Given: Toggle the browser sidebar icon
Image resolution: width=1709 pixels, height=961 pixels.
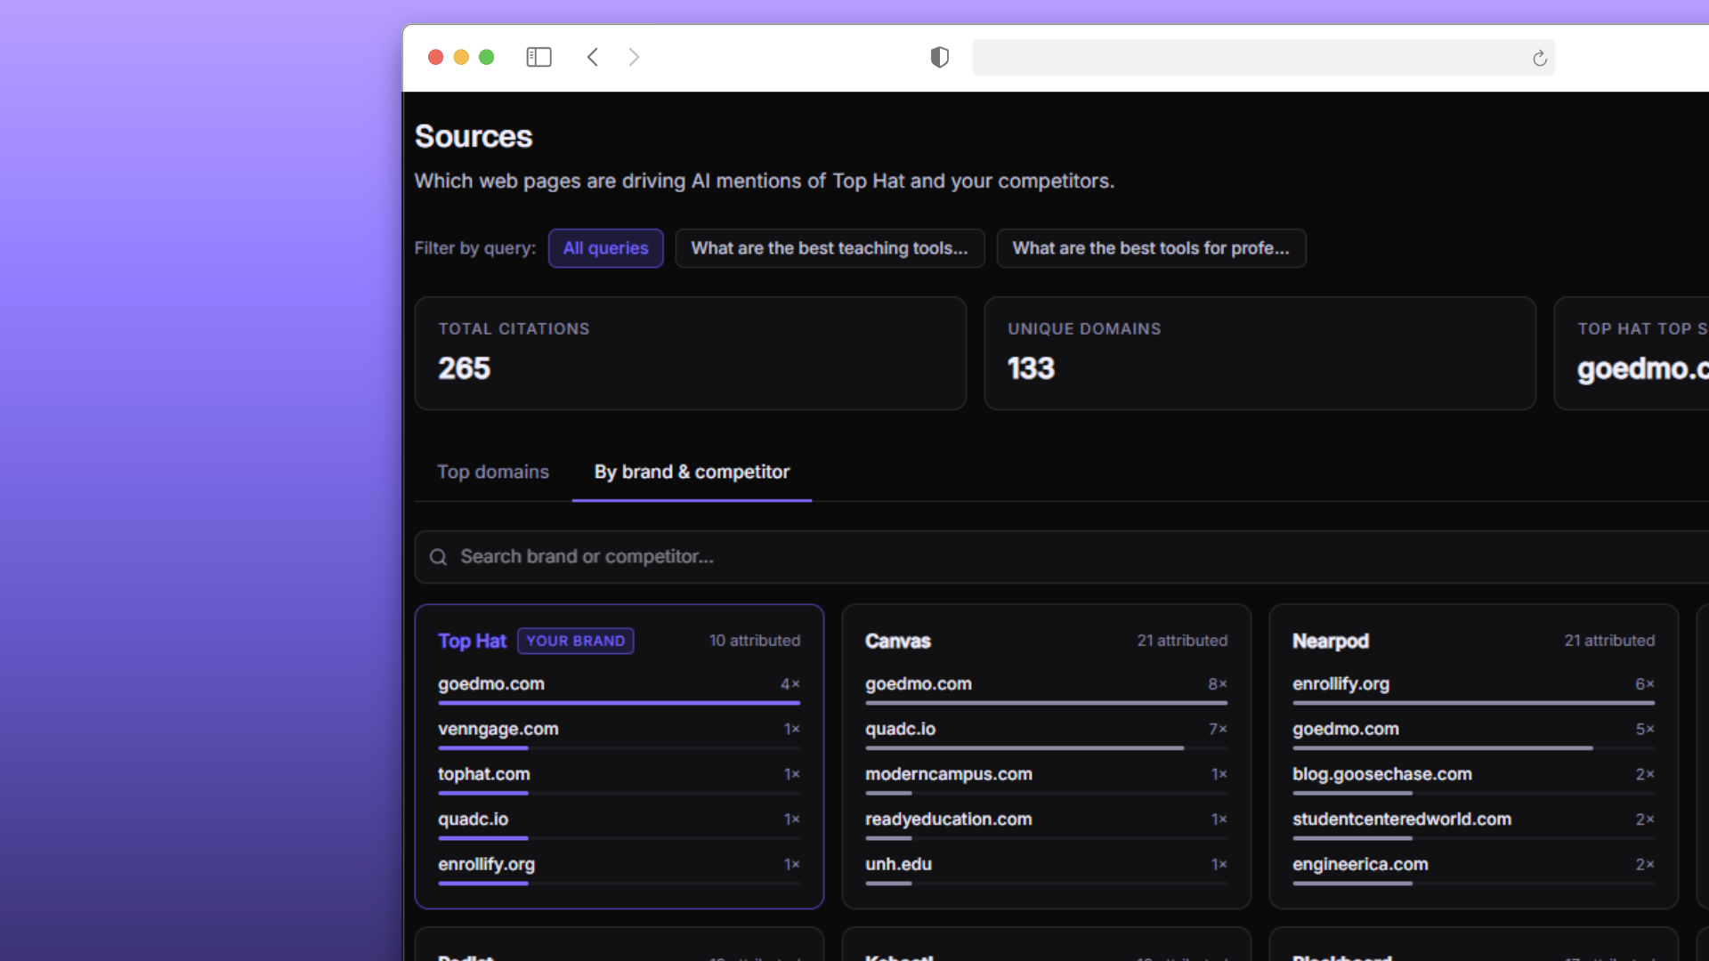Looking at the screenshot, I should coord(539,58).
